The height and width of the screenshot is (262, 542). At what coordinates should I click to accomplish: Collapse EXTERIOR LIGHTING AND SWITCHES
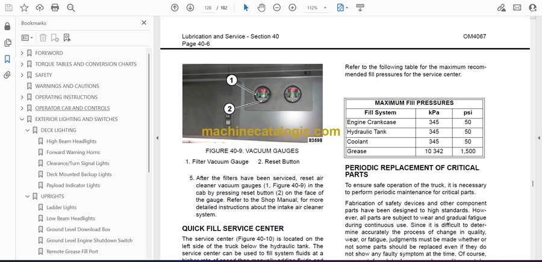coord(22,119)
